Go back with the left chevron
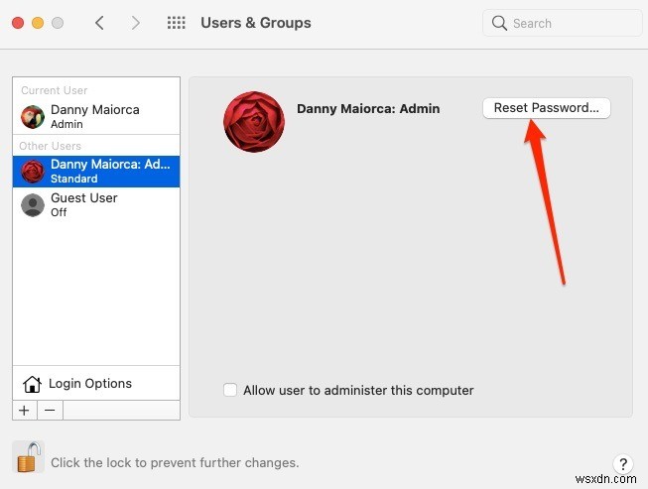This screenshot has width=648, height=489. pos(99,23)
